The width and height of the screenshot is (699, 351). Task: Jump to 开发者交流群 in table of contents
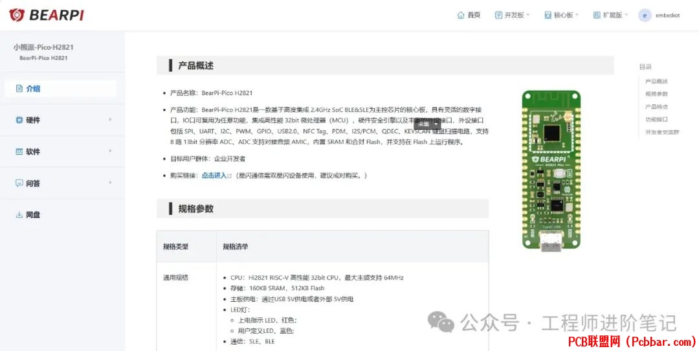(x=662, y=133)
